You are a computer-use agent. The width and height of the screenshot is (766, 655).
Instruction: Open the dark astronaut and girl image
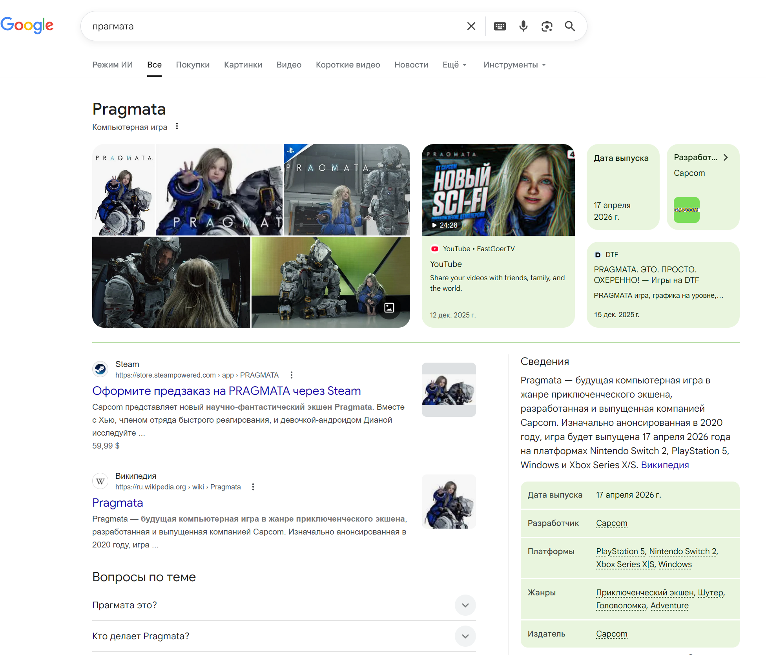(171, 282)
